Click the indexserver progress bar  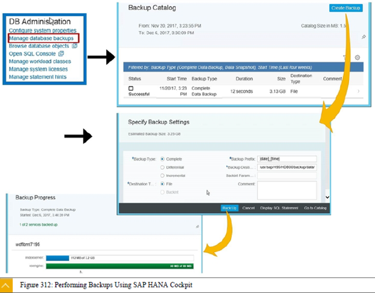click(120, 258)
